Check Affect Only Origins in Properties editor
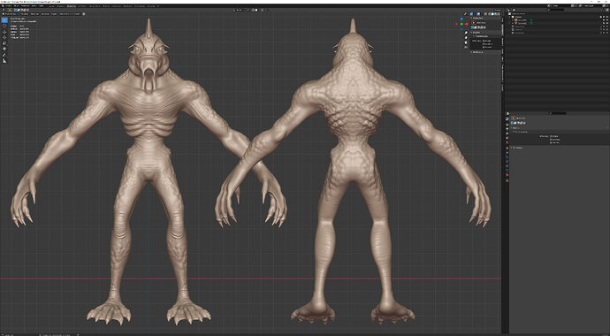The width and height of the screenshot is (610, 336). pos(551,136)
